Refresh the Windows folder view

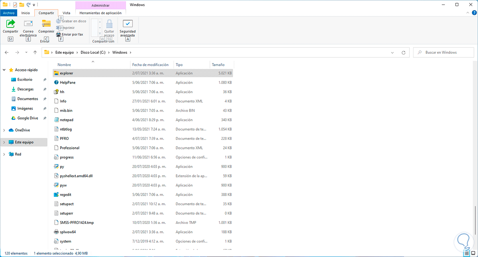click(x=404, y=52)
